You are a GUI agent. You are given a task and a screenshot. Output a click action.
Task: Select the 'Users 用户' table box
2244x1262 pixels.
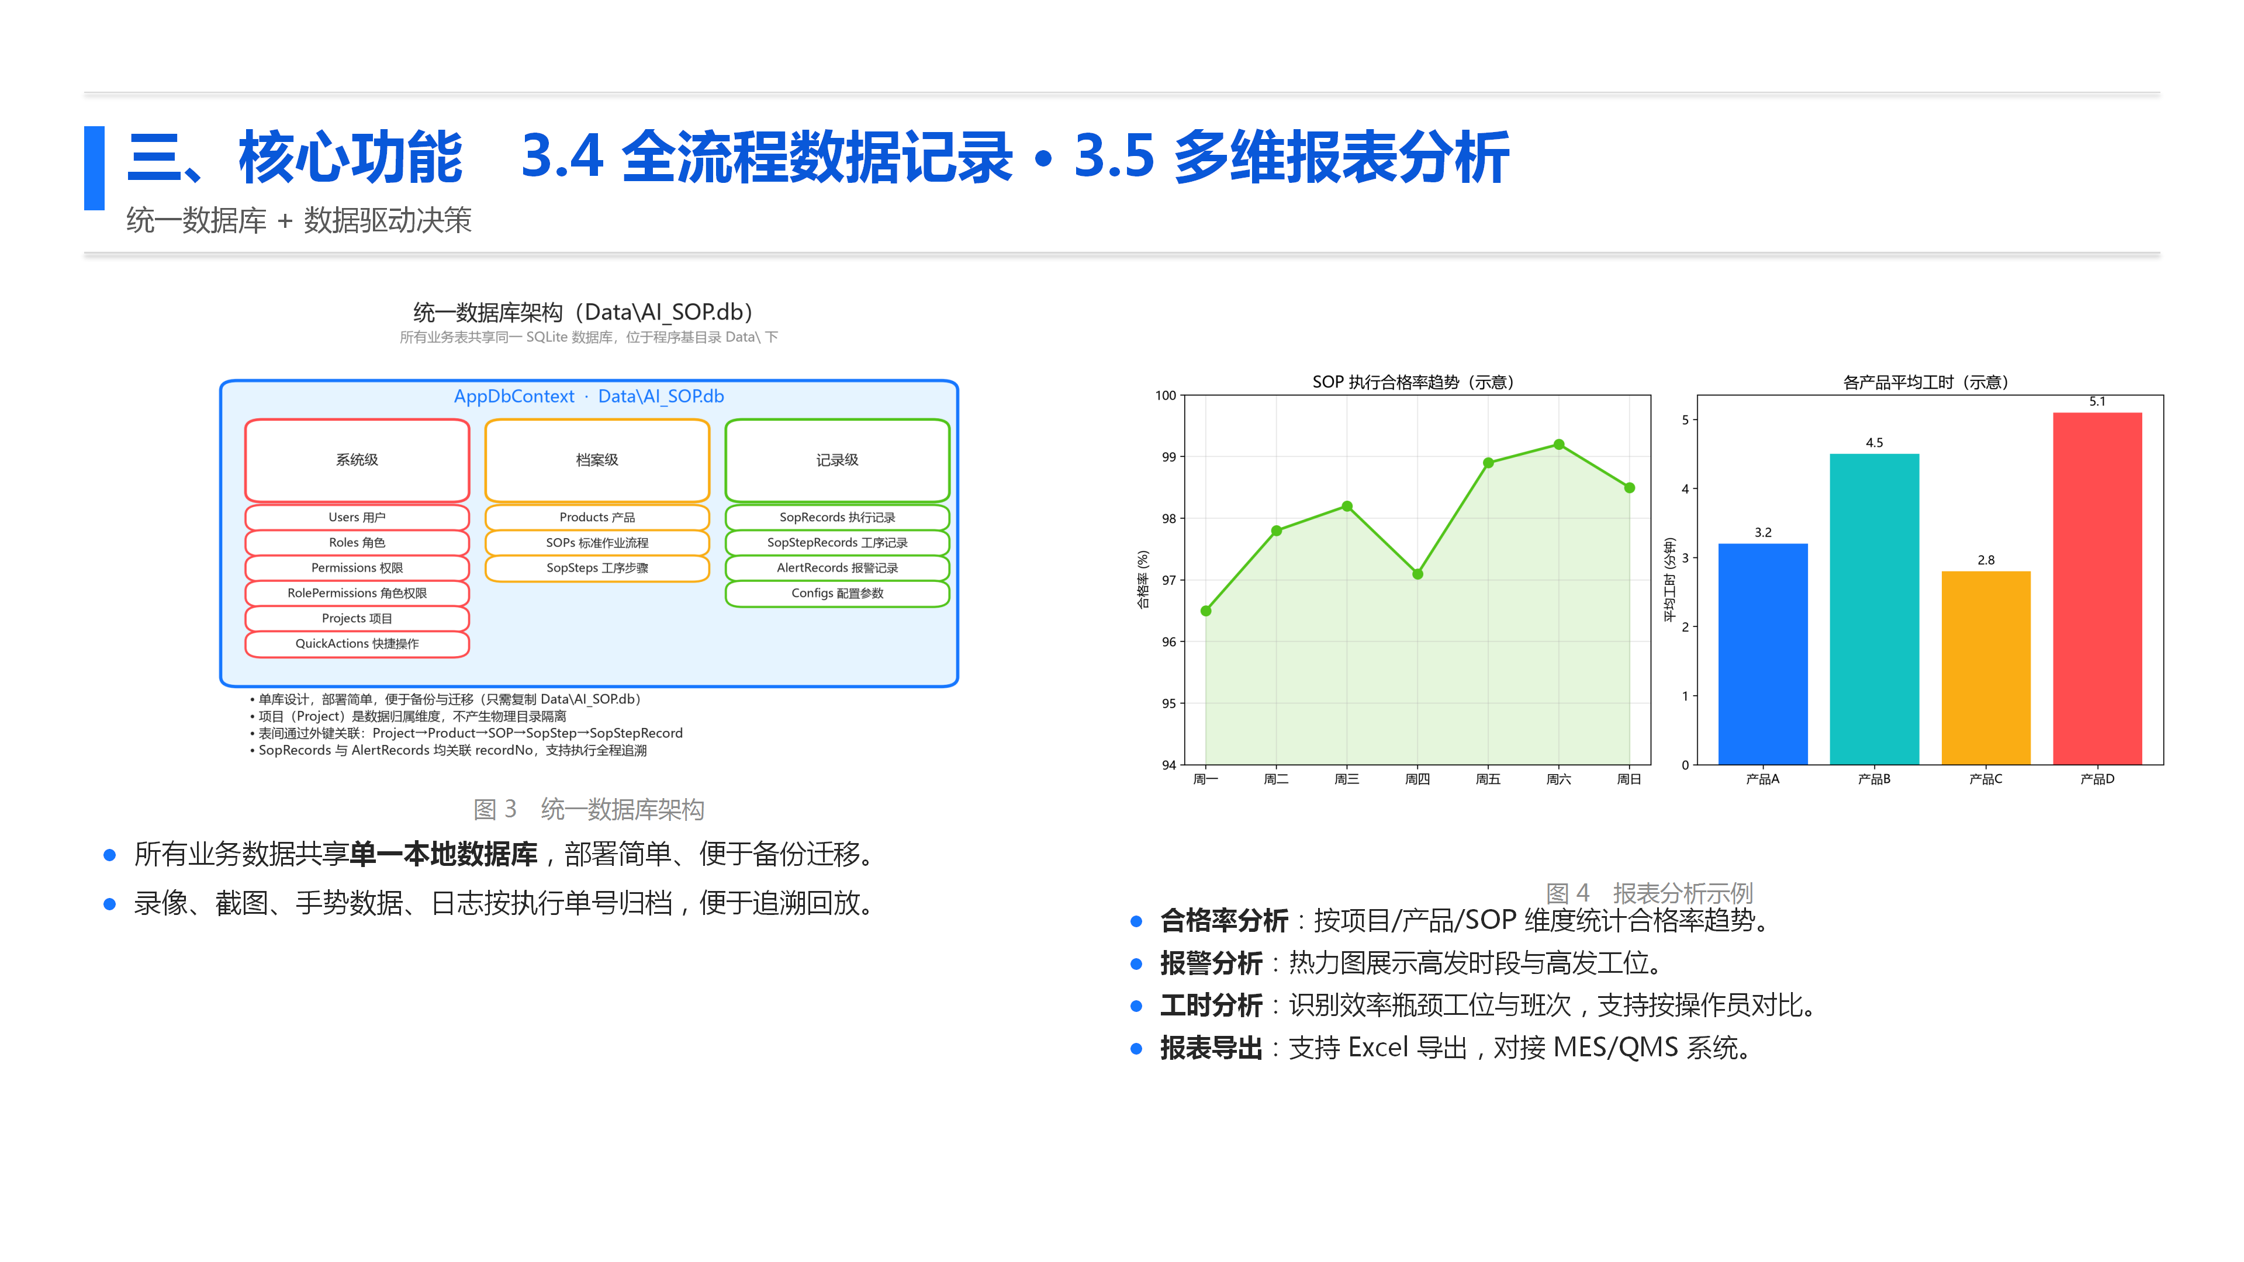(x=357, y=517)
